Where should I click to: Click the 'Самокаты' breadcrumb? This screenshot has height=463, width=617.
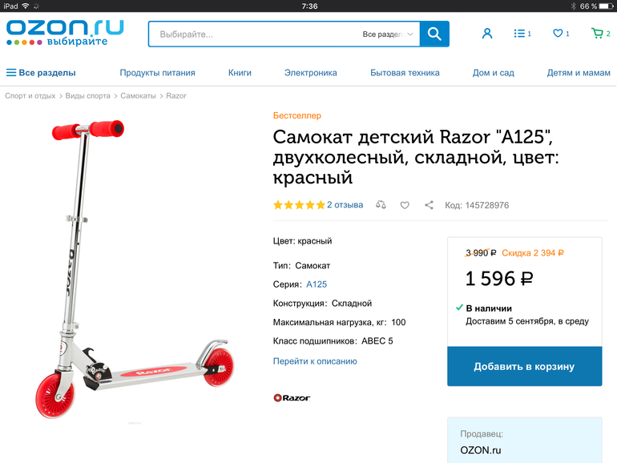(138, 96)
